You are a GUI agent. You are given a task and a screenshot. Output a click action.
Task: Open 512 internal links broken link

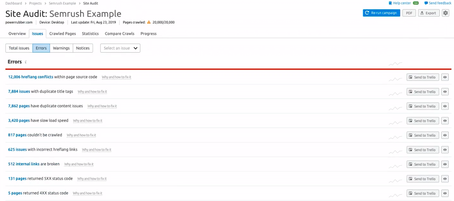24,164
